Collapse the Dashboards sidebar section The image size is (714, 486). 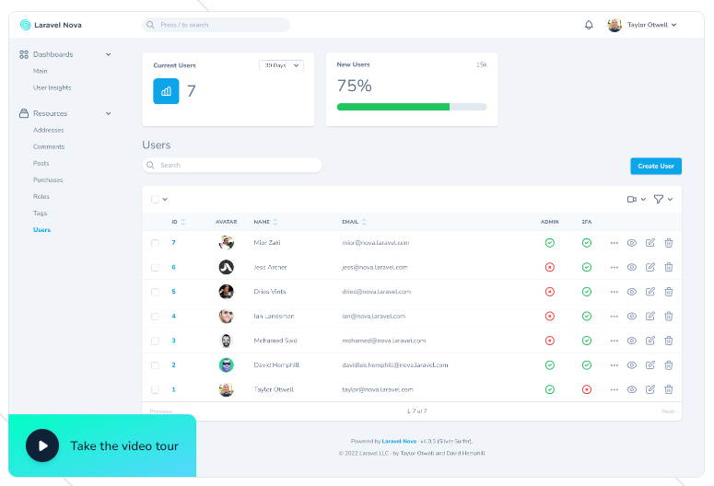click(x=109, y=54)
